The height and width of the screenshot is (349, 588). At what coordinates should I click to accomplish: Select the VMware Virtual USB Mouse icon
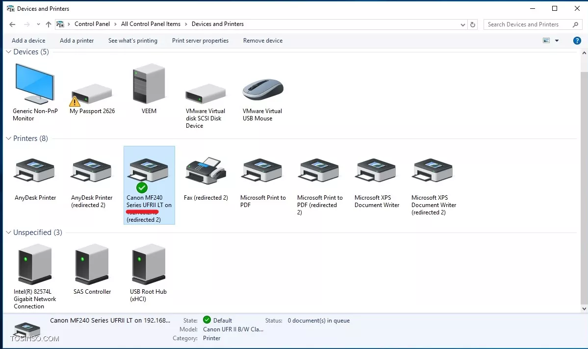click(x=263, y=89)
